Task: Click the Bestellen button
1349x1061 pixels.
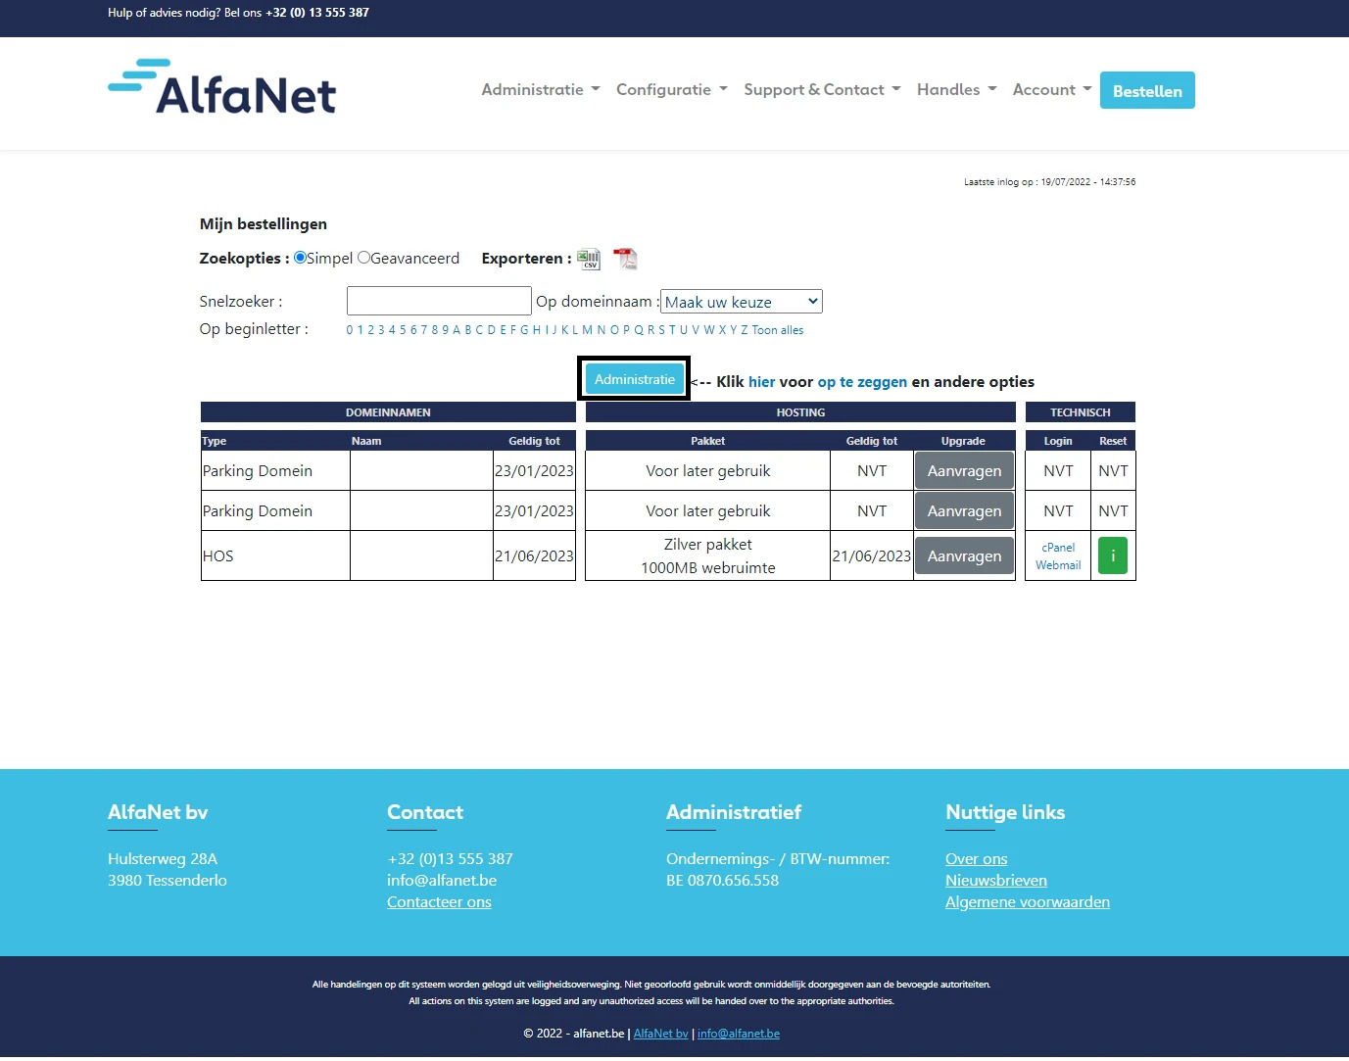Action: (1147, 90)
